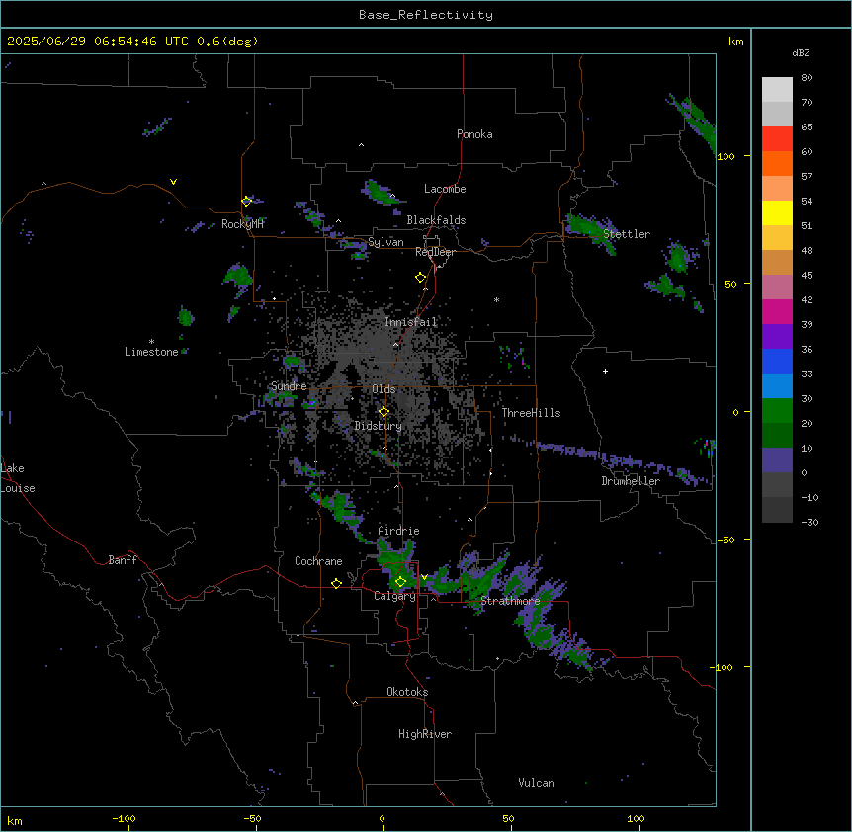Click the Cochrane town label

[x=318, y=561]
